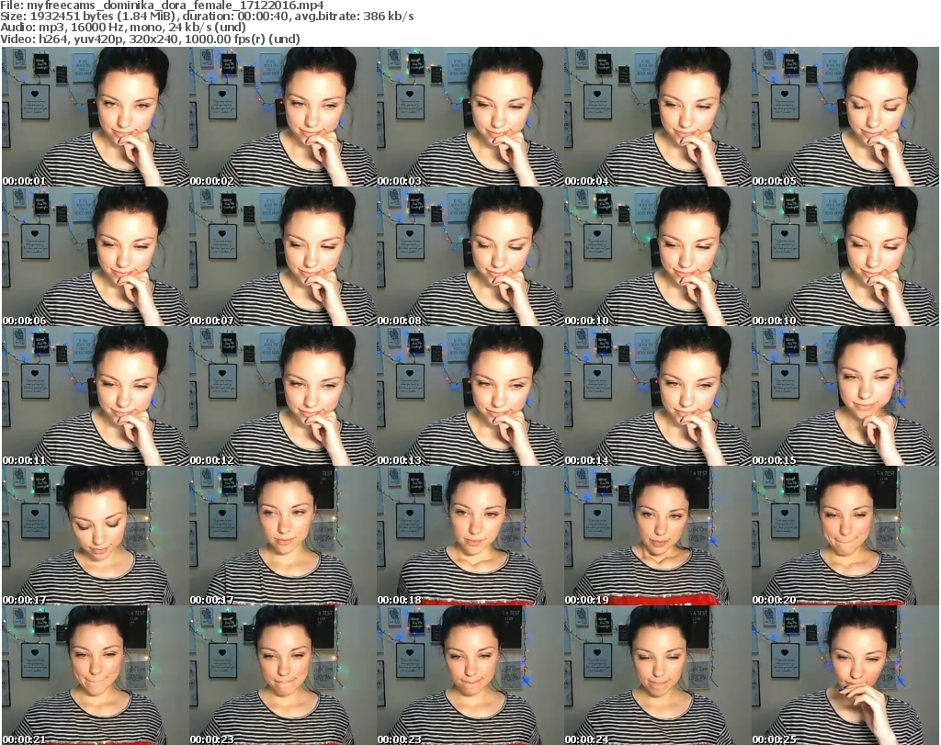Select the frame labeled 00:00:02
Viewport: 941px width, 745px height.
click(283, 118)
